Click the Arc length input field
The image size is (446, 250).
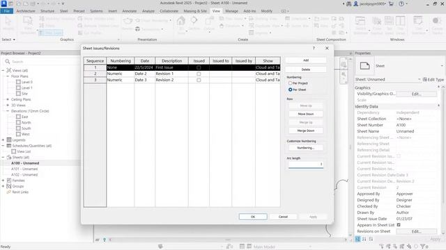click(306, 165)
